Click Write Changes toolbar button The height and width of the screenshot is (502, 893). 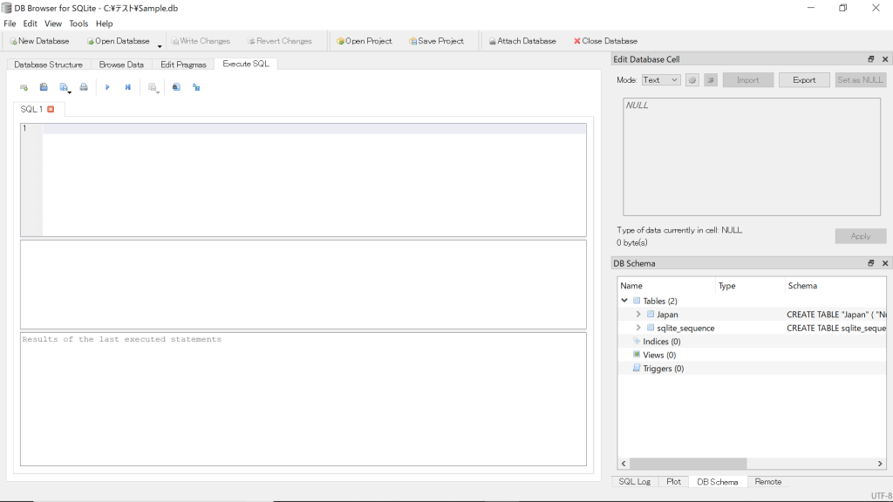click(x=201, y=41)
